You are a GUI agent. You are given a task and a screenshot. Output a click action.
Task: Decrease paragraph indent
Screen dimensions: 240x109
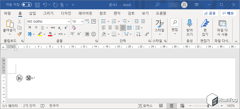tap(137, 21)
